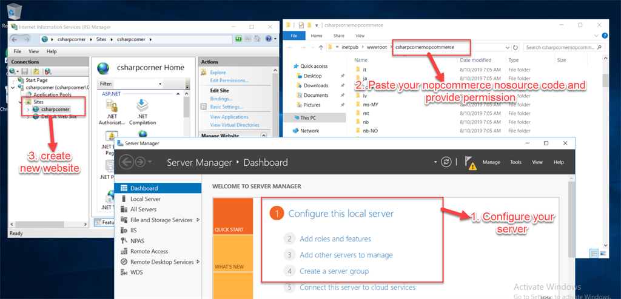Image resolution: width=621 pixels, height=299 pixels.
Task: Click Bindings link in Actions pane
Action: [x=221, y=99]
